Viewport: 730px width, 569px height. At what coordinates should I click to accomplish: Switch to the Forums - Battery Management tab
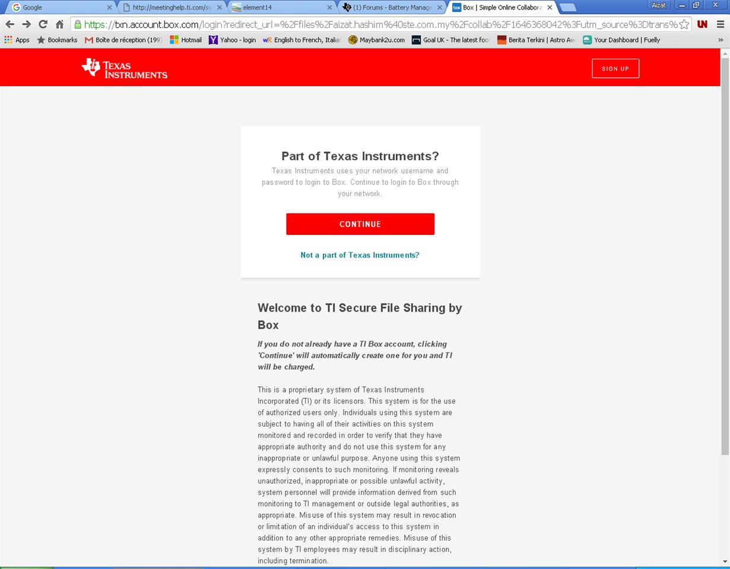(x=393, y=8)
